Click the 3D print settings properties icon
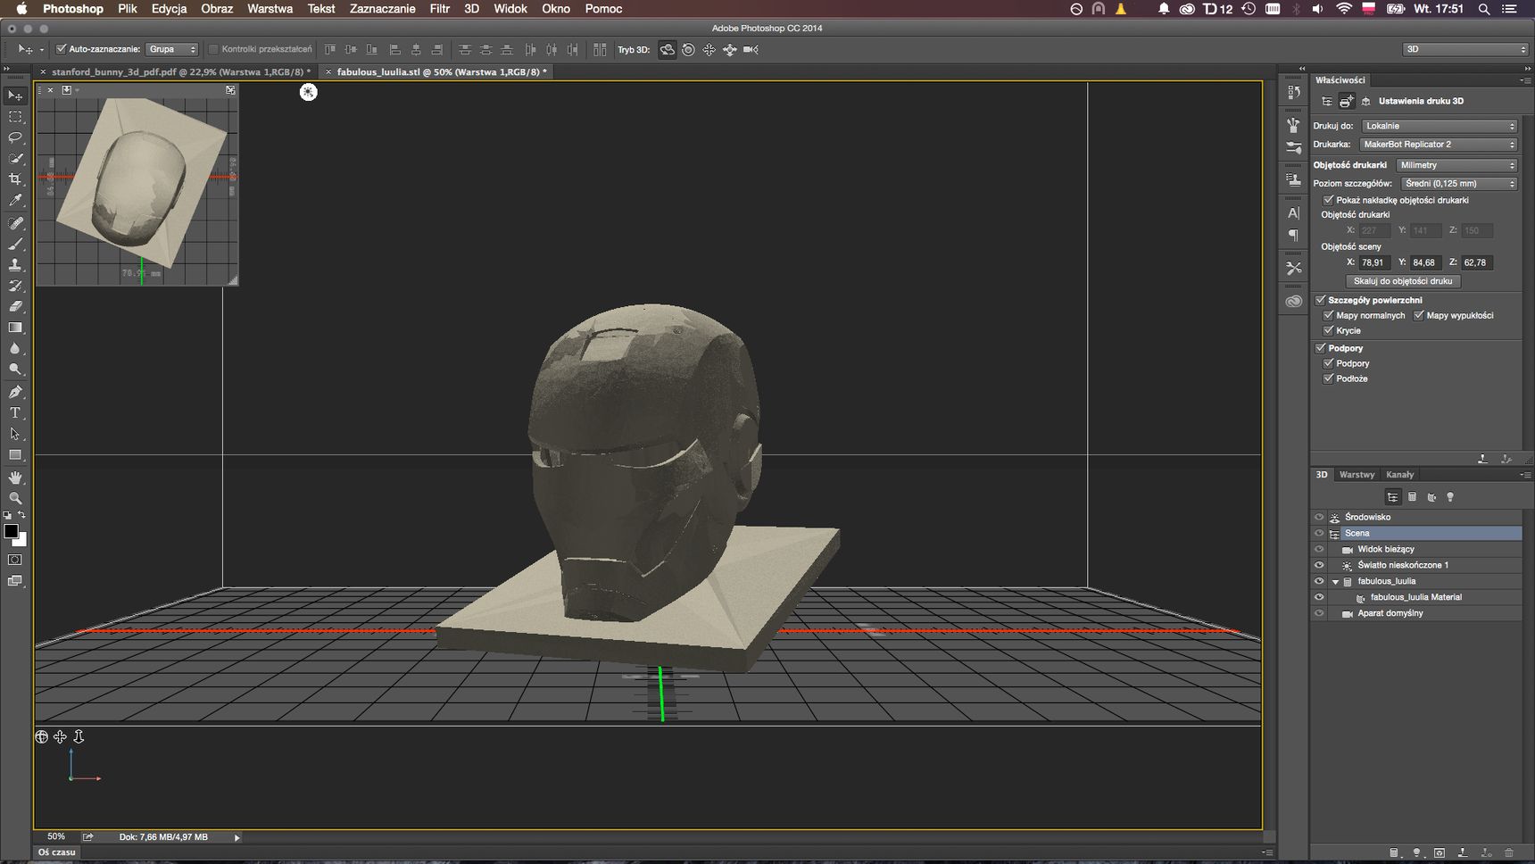Viewport: 1535px width, 864px height. (1347, 101)
